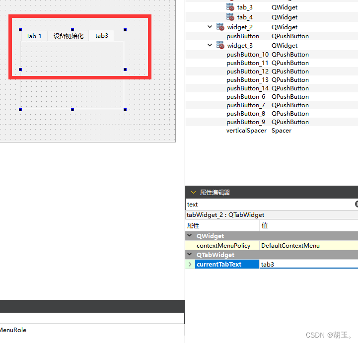This screenshot has height=343, width=358.
Task: Click the widget_3 layout icon
Action: tap(220, 45)
